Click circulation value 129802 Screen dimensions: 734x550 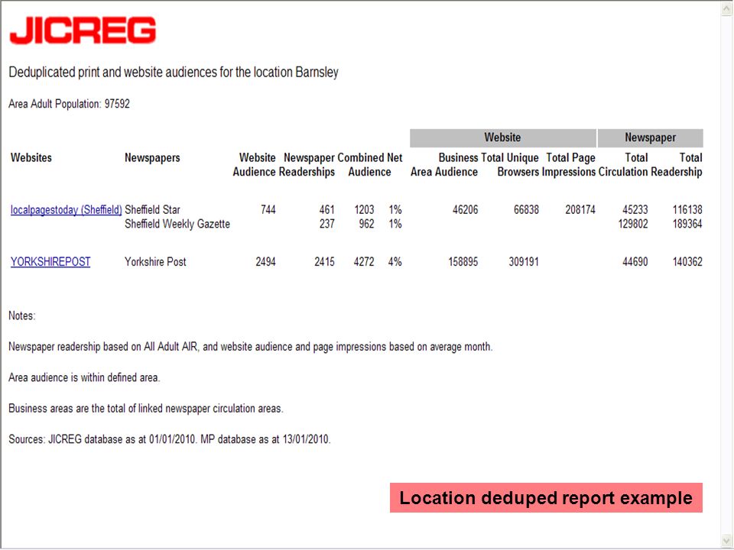(633, 224)
